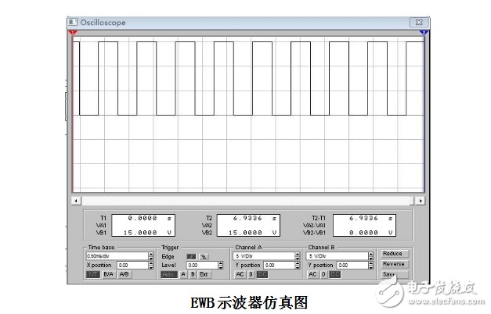Set Channel B coupling to AC

pos(312,274)
